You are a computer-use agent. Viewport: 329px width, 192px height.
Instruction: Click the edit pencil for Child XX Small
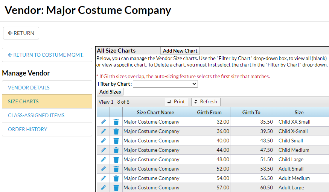coord(103,122)
